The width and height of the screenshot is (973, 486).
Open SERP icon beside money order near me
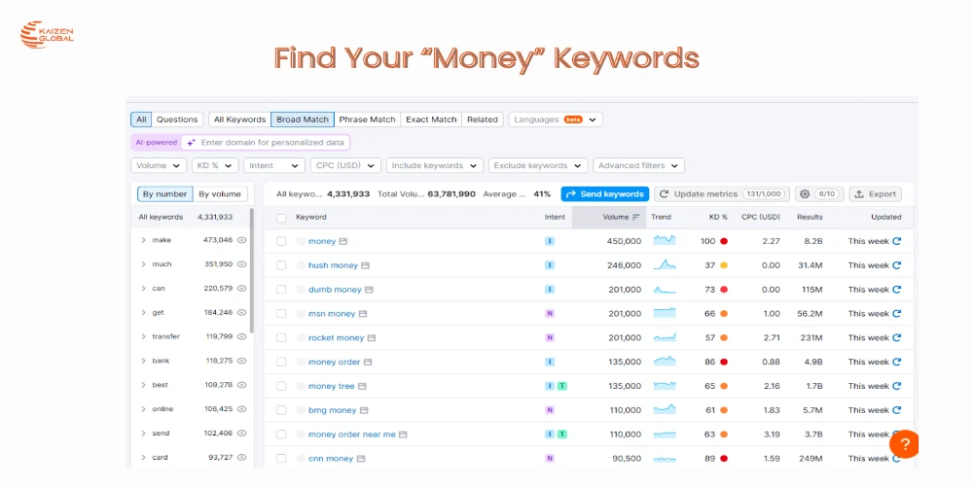[404, 434]
